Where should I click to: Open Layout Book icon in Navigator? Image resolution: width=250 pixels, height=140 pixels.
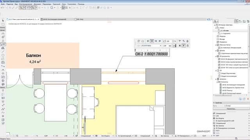(244, 21)
